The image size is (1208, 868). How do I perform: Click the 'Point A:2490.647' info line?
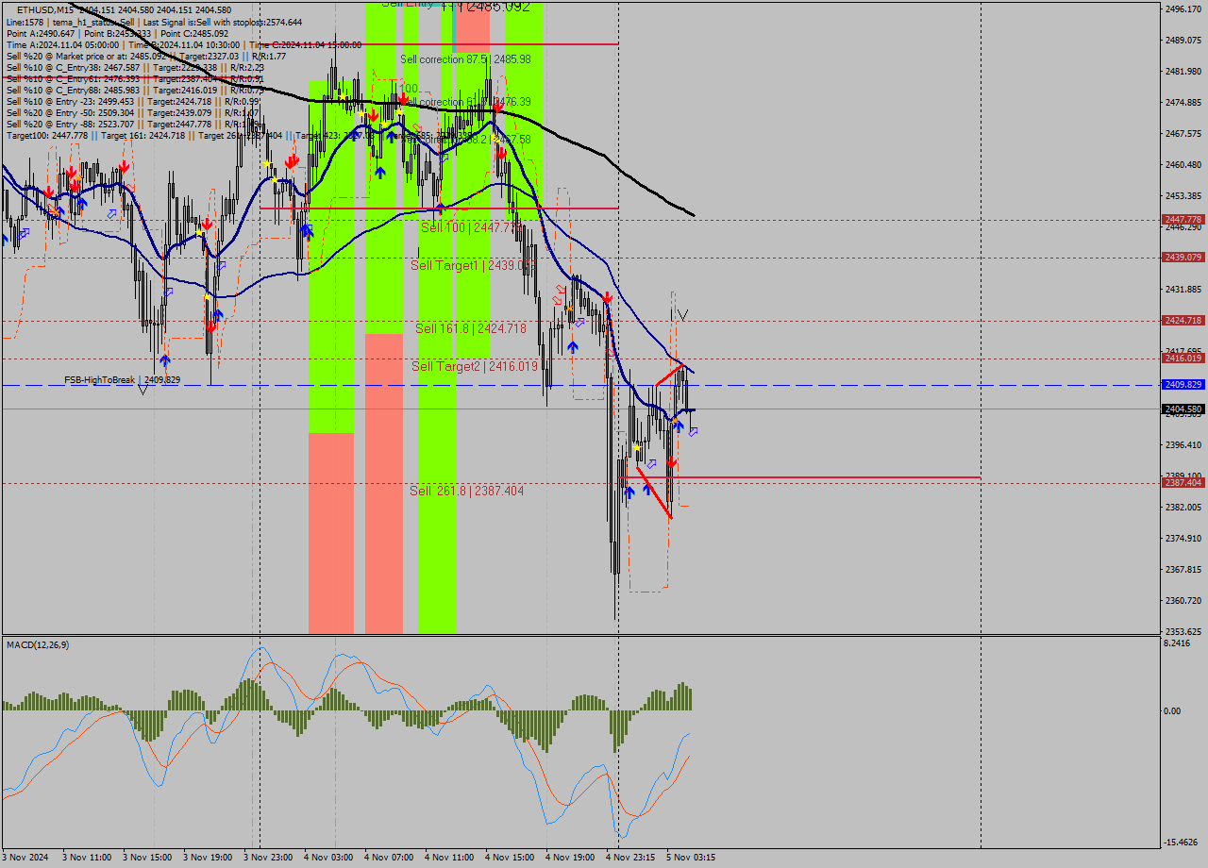[x=118, y=33]
